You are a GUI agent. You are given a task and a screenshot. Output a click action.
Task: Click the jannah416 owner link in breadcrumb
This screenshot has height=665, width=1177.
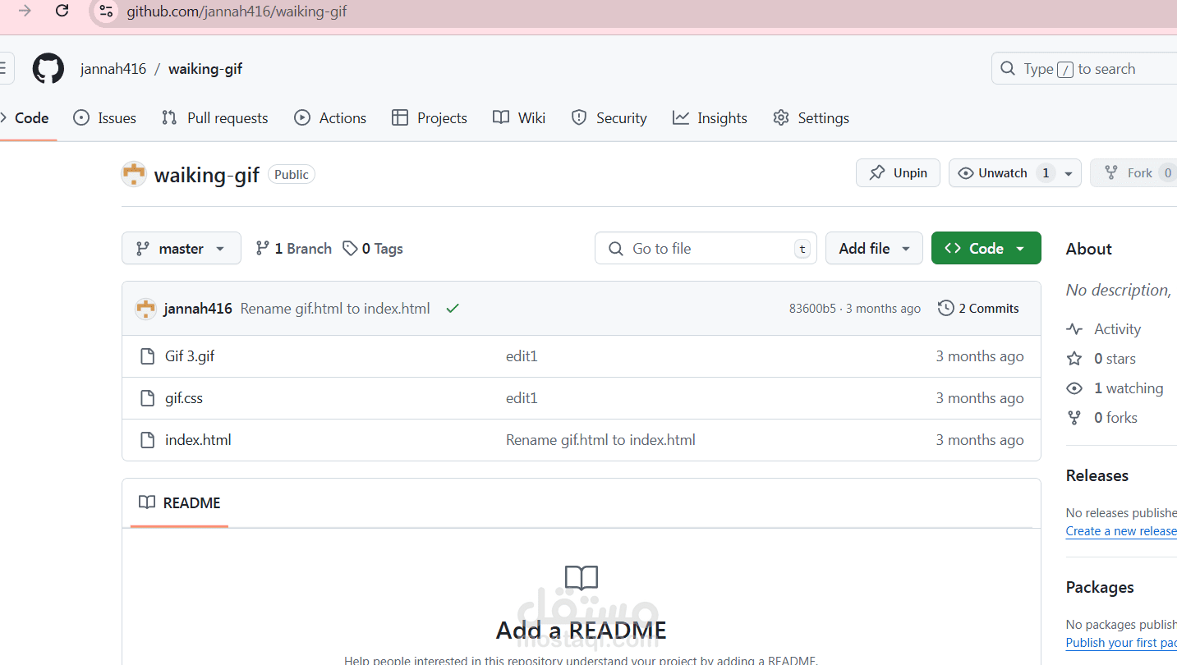pos(113,69)
